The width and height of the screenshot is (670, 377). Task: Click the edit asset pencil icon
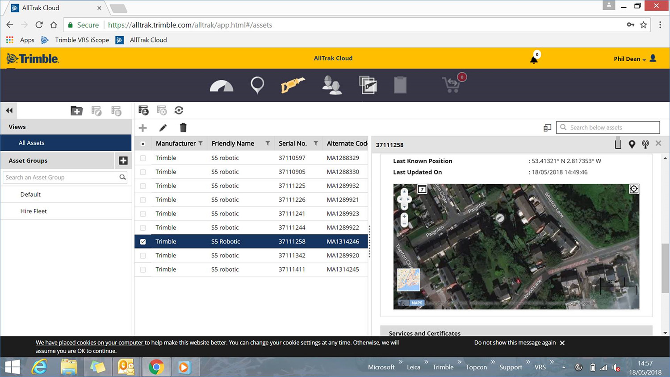click(x=163, y=128)
